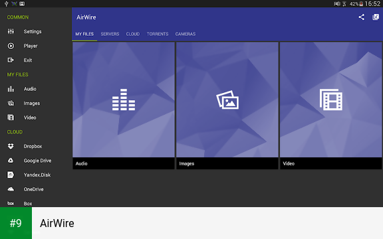This screenshot has width=383, height=239.
Task: Click the Google Drive icon
Action: pos(11,160)
